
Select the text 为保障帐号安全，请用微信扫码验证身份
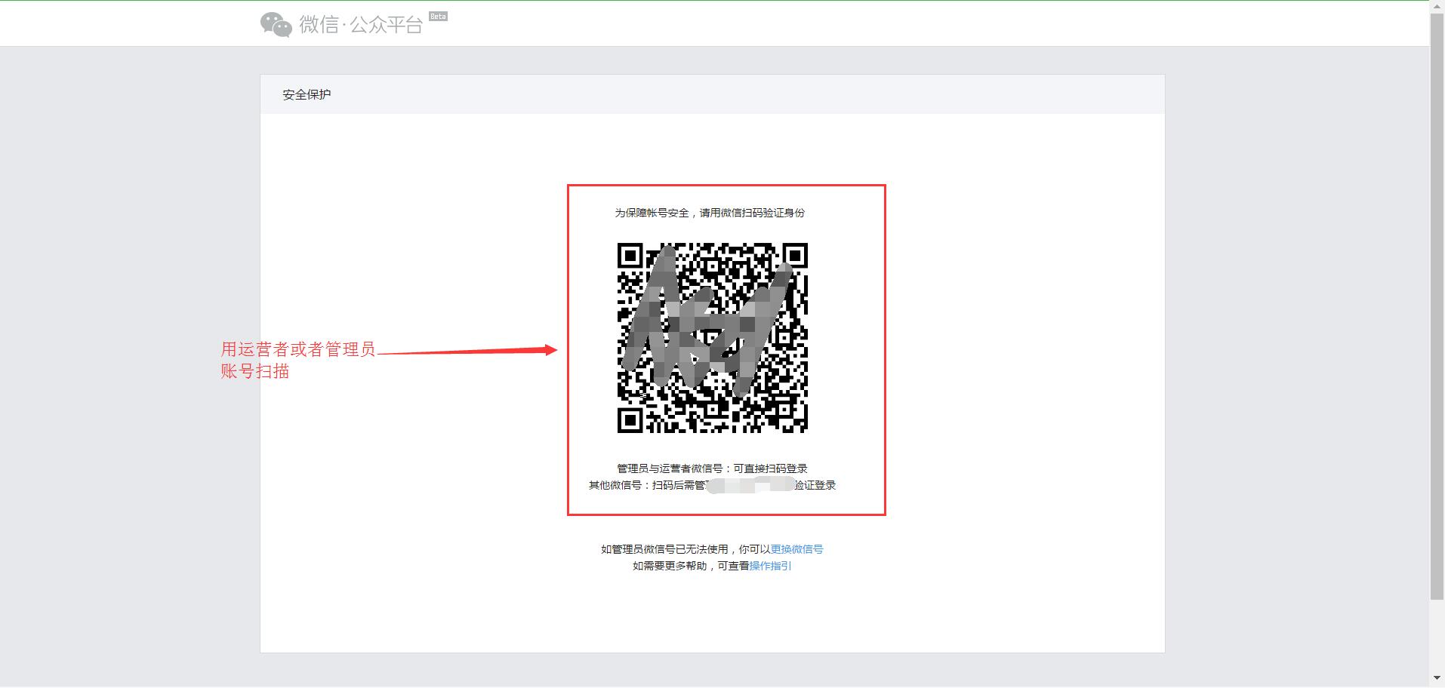710,213
